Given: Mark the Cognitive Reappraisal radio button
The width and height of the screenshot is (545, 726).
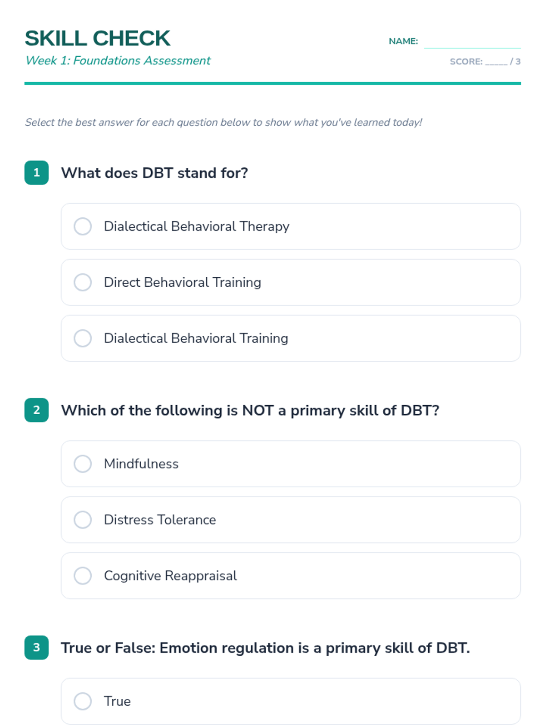Looking at the screenshot, I should pyautogui.click(x=83, y=575).
